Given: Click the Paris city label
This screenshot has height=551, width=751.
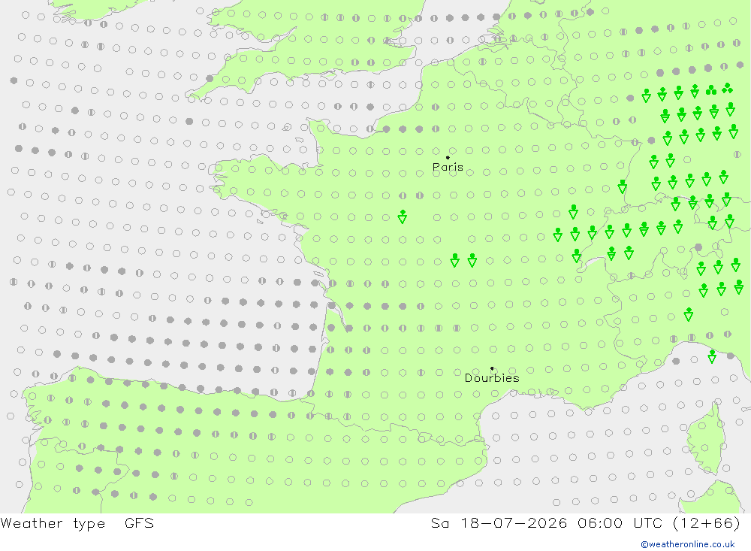Looking at the screenshot, I should point(448,167).
